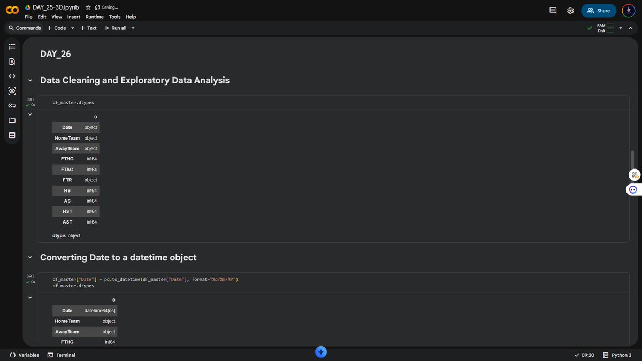642x361 pixels.
Task: Open the File menu
Action: coord(29,17)
